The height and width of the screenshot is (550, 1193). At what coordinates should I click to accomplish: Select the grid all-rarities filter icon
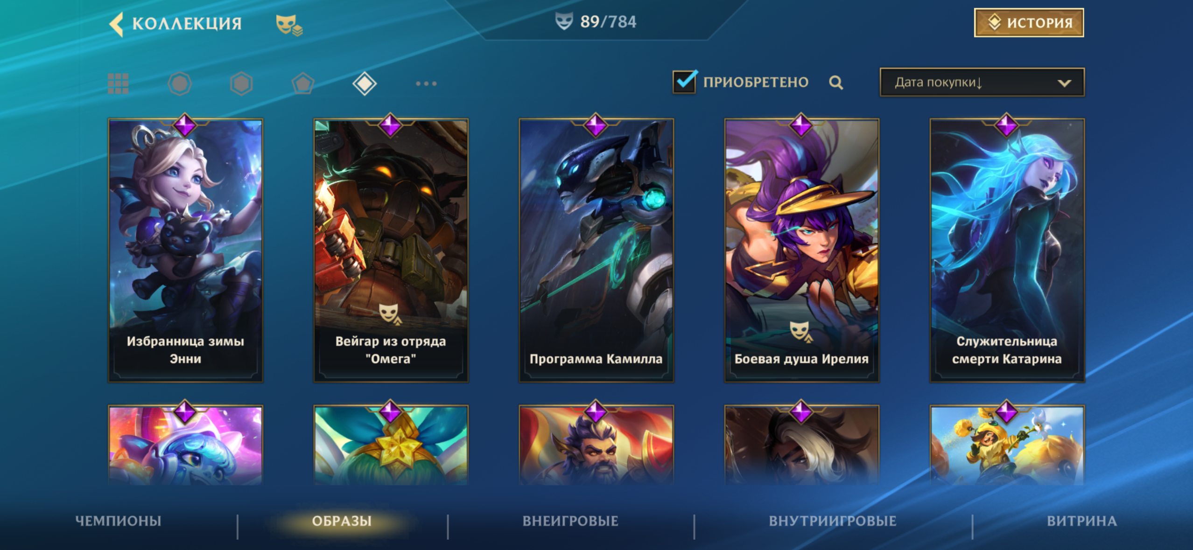coord(118,84)
